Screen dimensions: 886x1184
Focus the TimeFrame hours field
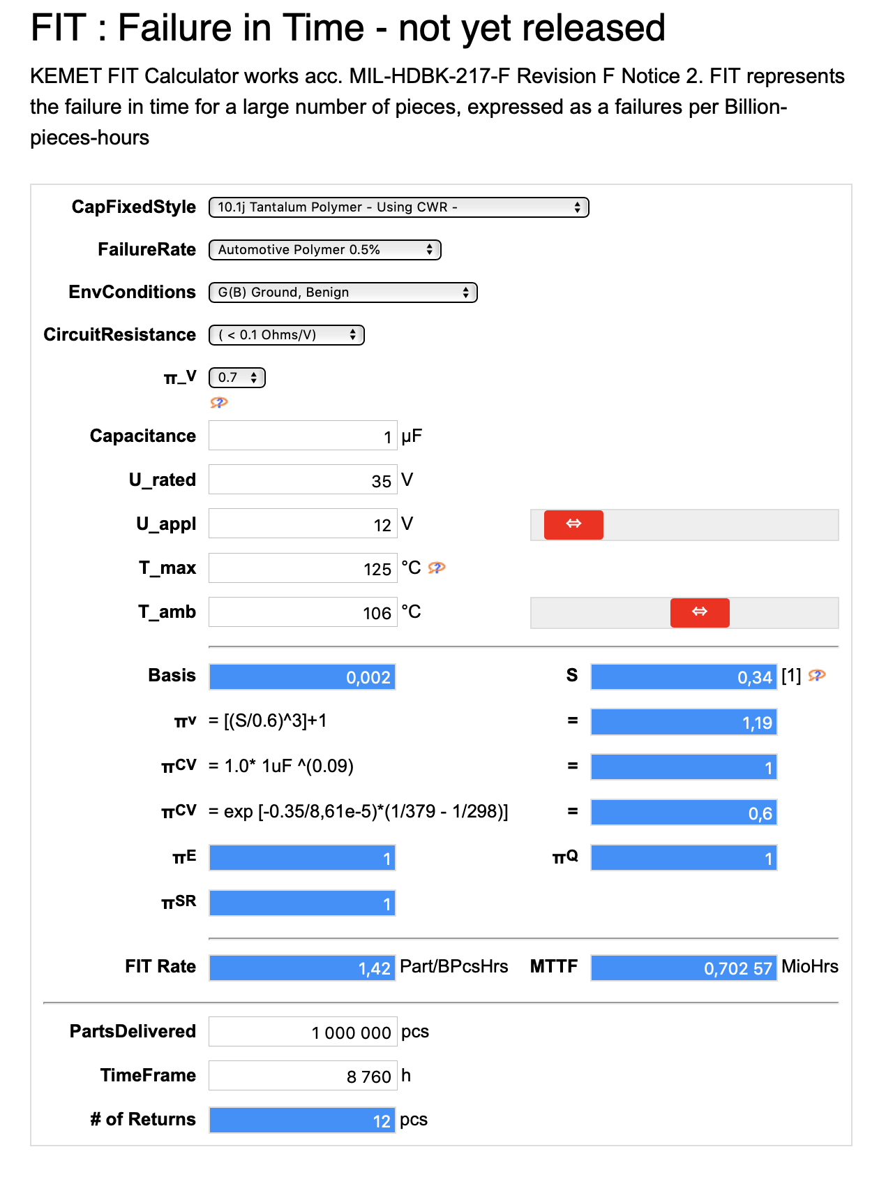pos(303,1076)
